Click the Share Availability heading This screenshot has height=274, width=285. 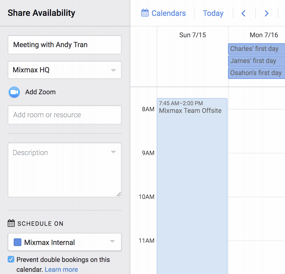coord(41,13)
